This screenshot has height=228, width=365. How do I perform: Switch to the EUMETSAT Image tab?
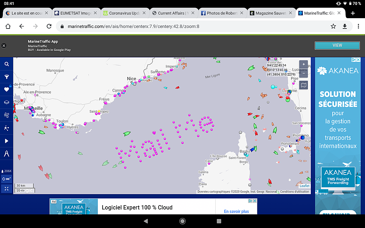click(73, 13)
